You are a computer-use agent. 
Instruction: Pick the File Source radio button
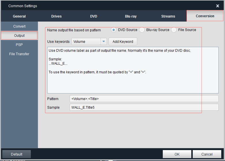coord(174,30)
